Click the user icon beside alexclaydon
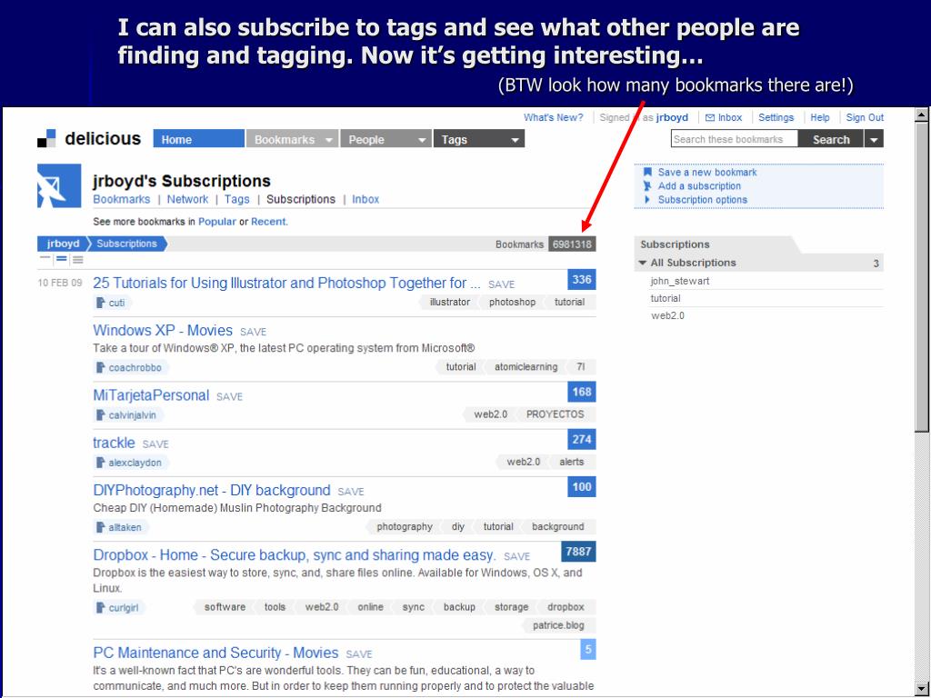Viewport: 931px width, 698px height. 100,463
